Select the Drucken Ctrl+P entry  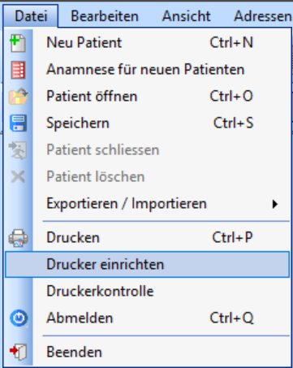coord(147,237)
